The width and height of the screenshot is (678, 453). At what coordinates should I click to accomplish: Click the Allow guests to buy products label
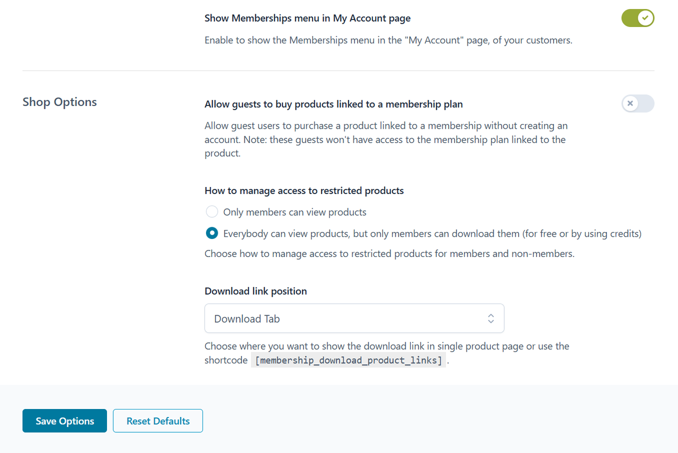[x=334, y=104]
